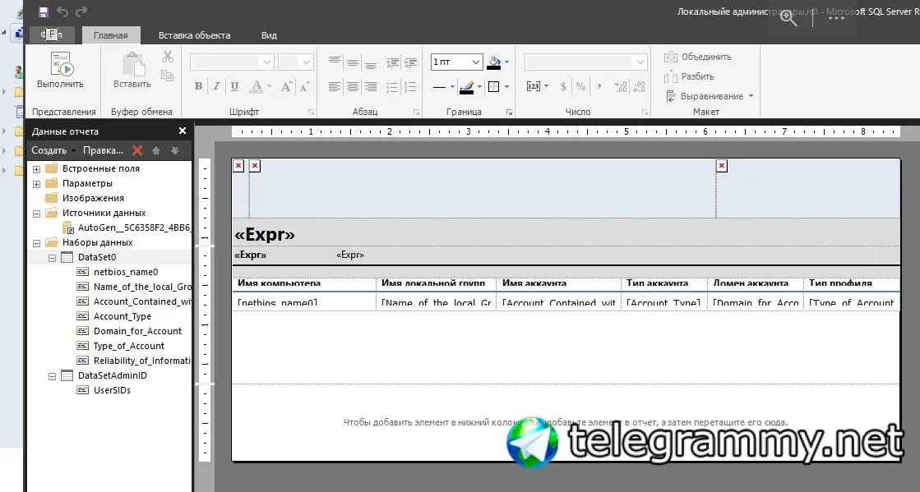Click the Вставить paste button

click(x=132, y=70)
